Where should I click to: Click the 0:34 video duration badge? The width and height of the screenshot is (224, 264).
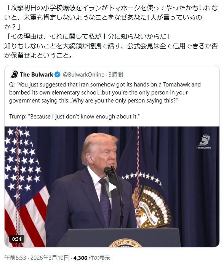[x=16, y=239]
